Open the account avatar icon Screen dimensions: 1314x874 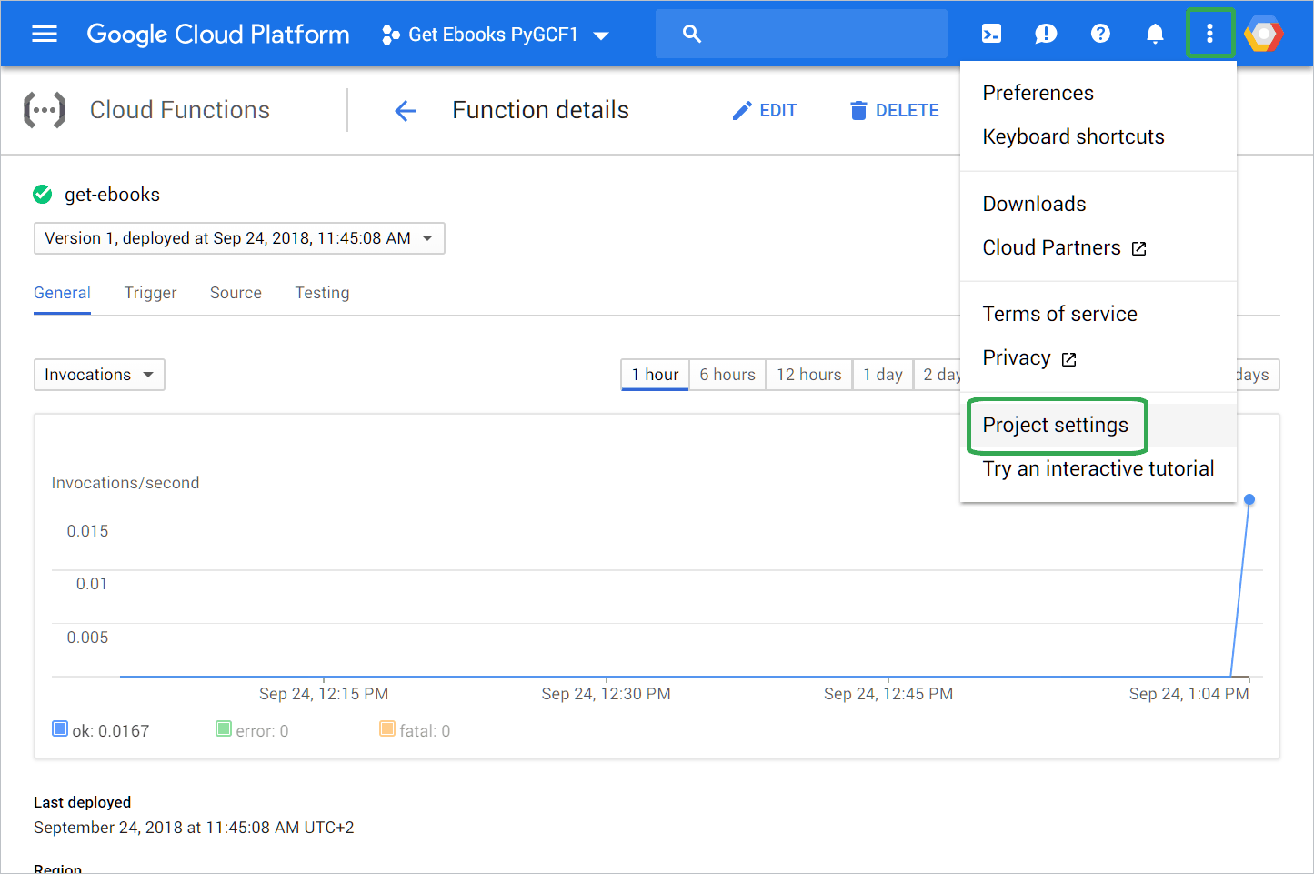pos(1264,35)
